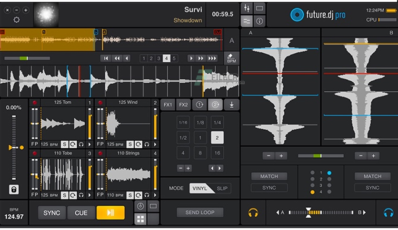
Task: Click the jog wheel view icon
Action: coord(140,206)
